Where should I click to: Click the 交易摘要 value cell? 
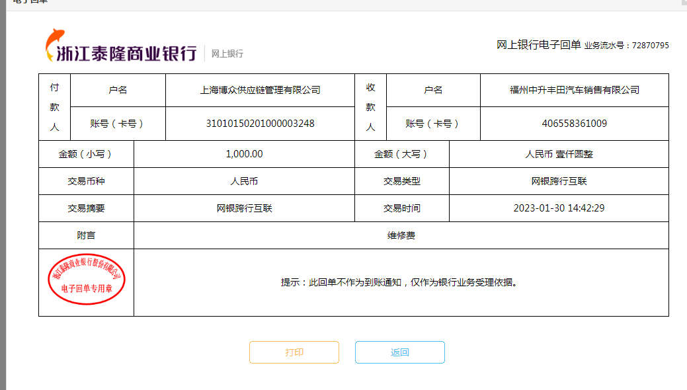(244, 208)
